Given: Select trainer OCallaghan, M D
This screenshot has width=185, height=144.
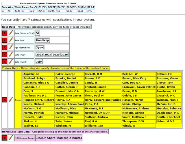Looking at the screenshot, I should point(169,113).
